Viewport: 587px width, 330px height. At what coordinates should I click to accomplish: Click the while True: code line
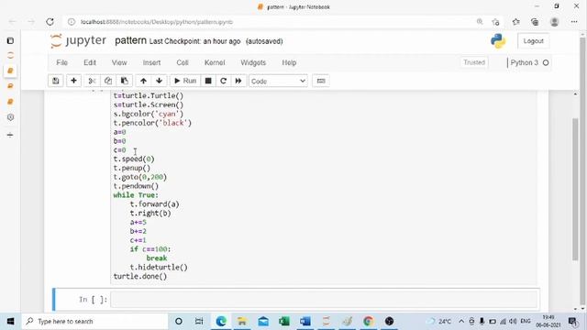pos(136,195)
